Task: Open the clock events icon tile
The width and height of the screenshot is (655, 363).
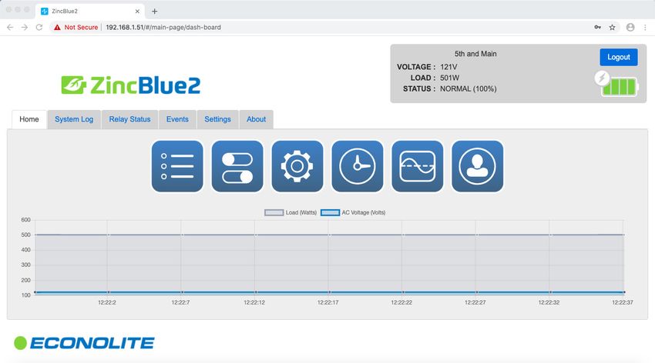Action: coord(357,166)
